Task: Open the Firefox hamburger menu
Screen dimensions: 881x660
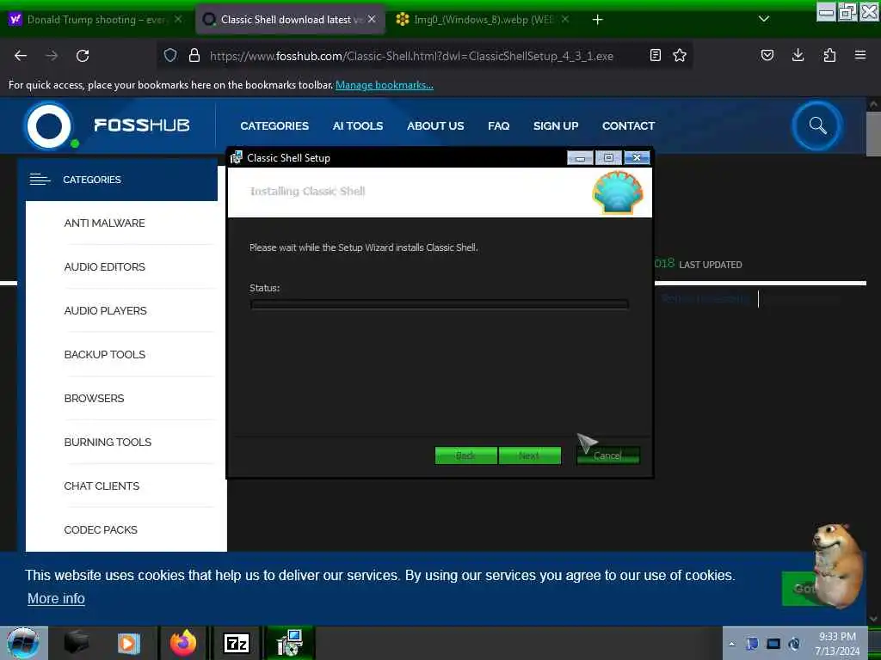Action: click(860, 55)
